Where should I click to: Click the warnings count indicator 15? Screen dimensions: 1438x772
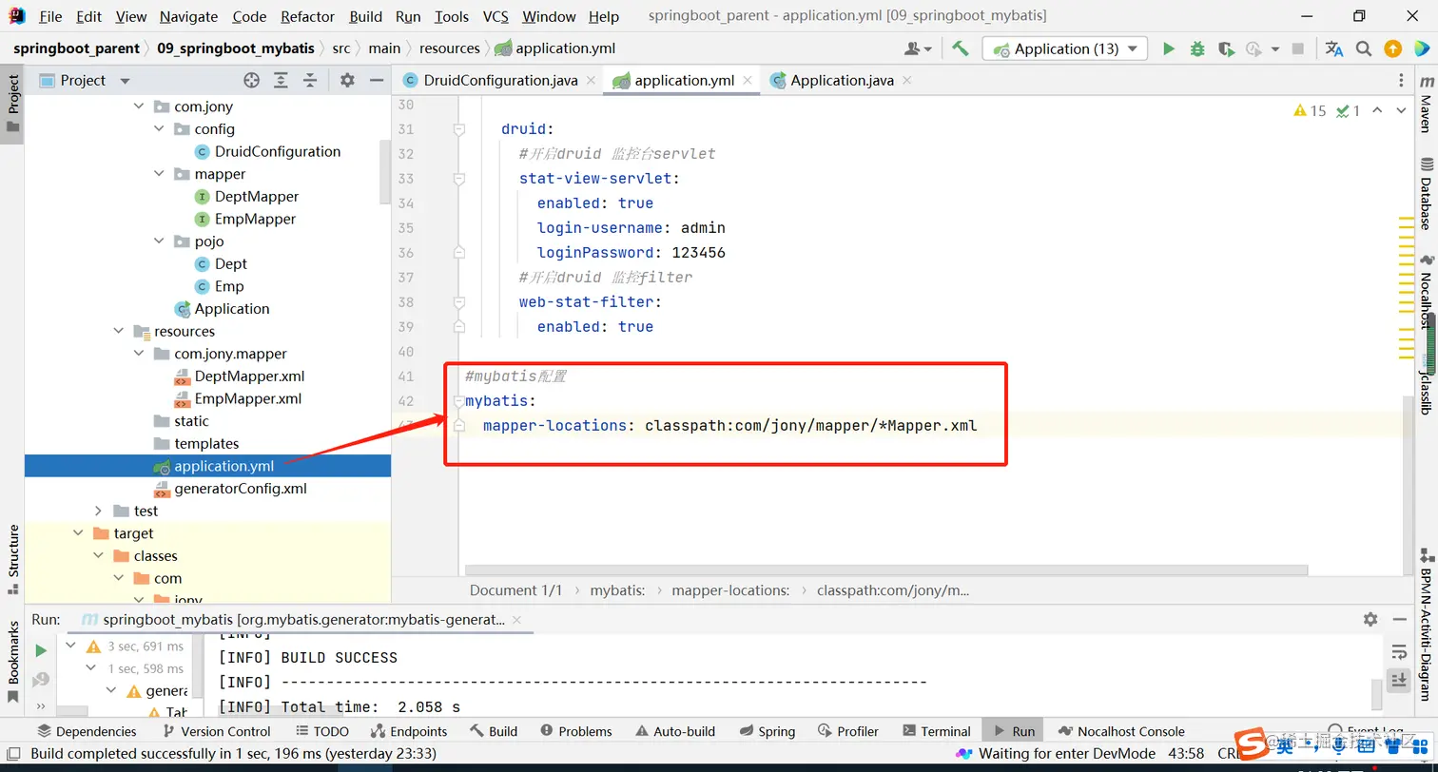[1310, 111]
